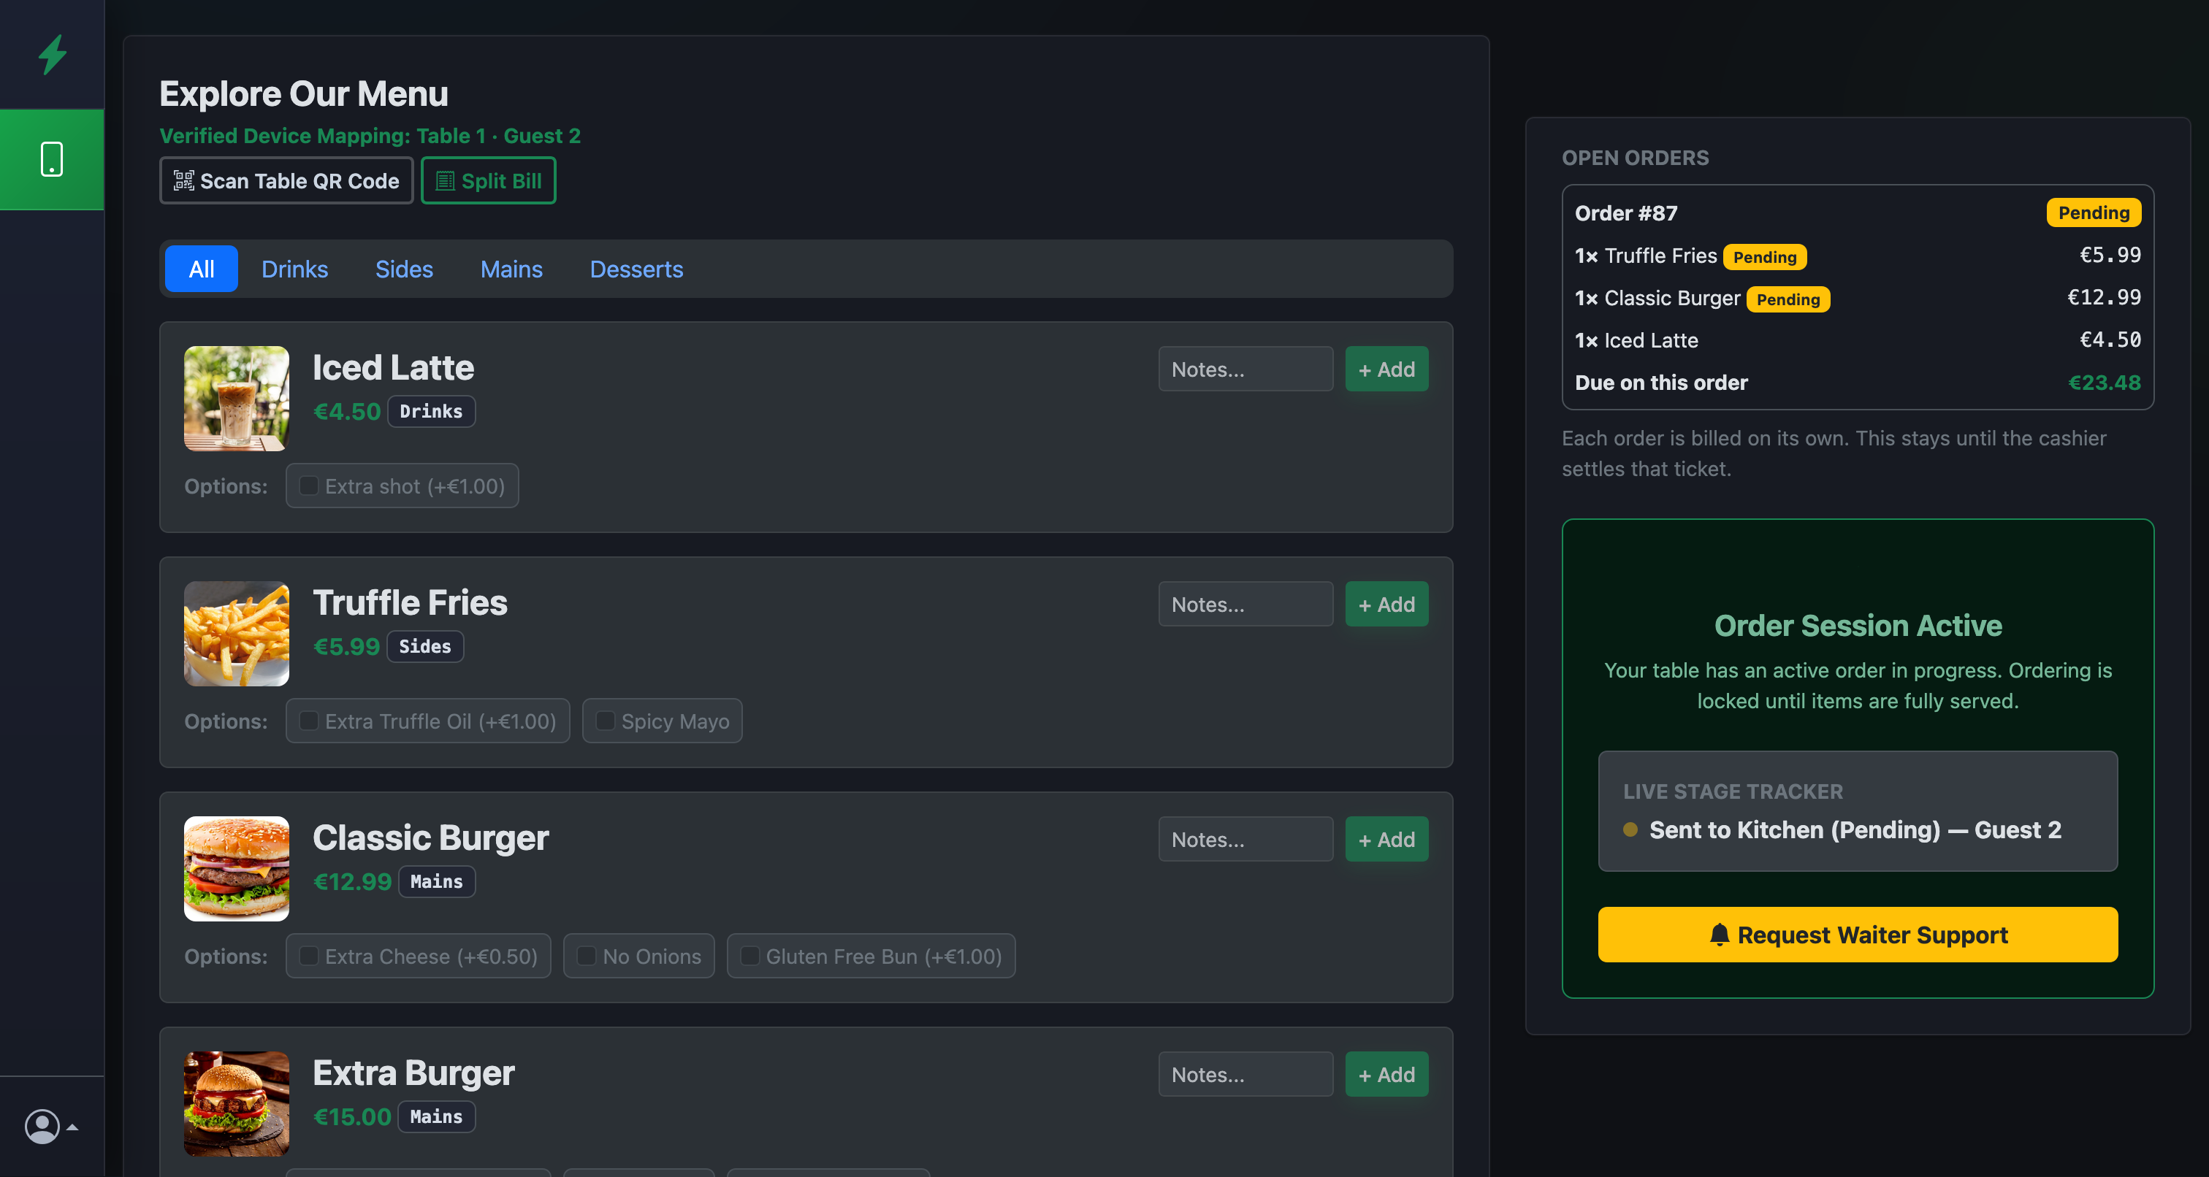The image size is (2209, 1177).
Task: Click the €23.48 amount due
Action: 2105,383
